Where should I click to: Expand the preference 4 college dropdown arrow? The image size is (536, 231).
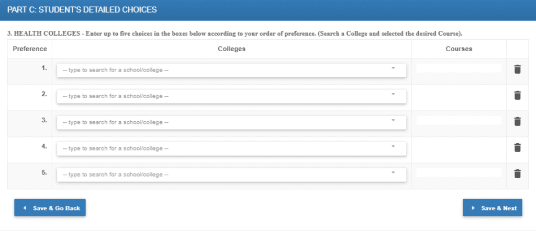click(x=393, y=146)
